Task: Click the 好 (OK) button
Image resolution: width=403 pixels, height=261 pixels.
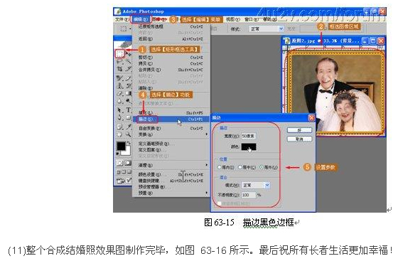Action: pos(299,130)
